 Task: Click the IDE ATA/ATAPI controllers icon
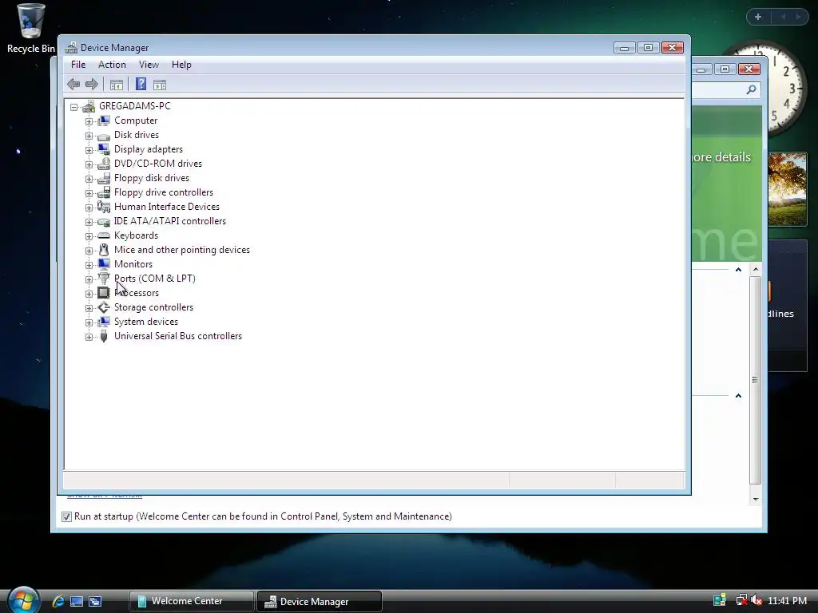pyautogui.click(x=104, y=222)
